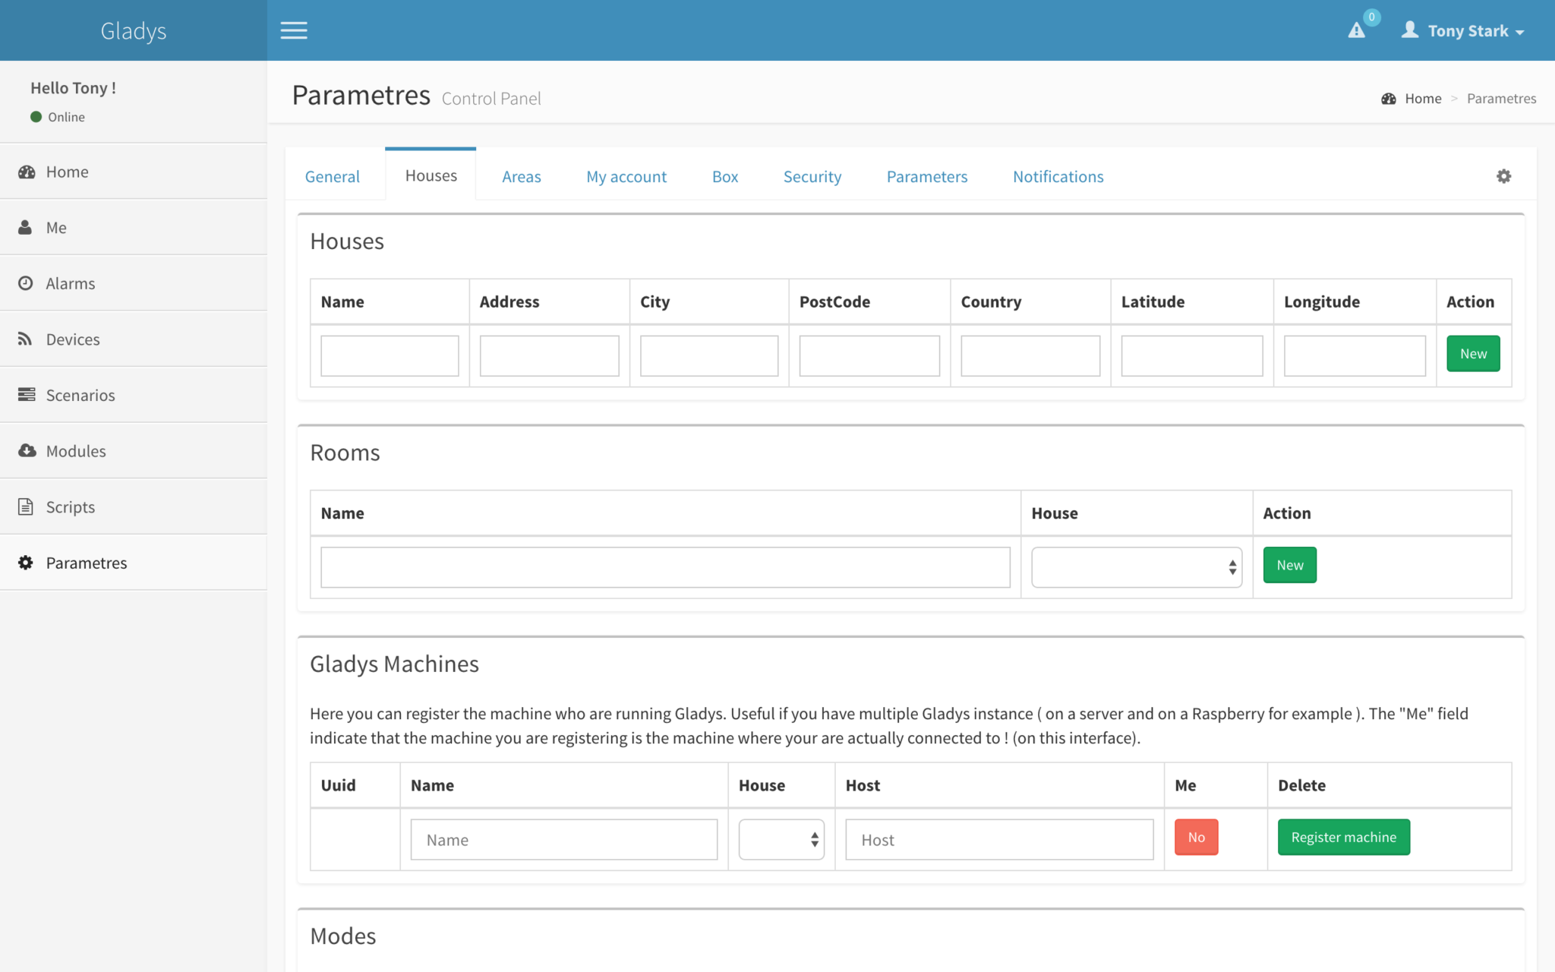
Task: Click the machine Host input field
Action: (x=998, y=840)
